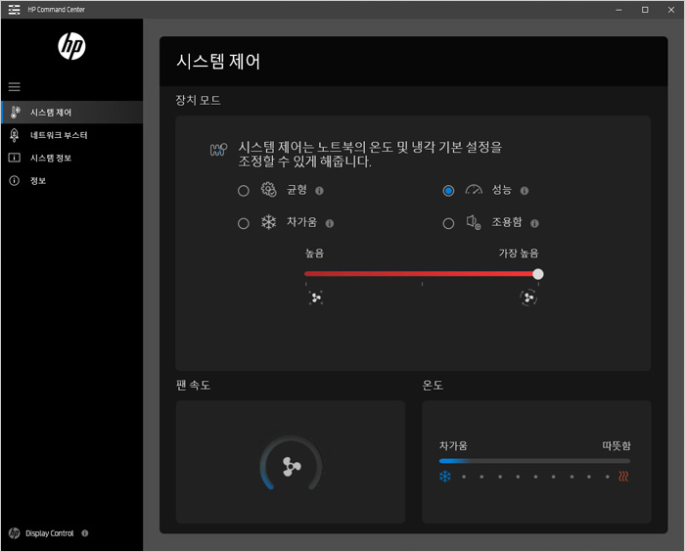
Task: Open Display Control link at bottom
Action: pos(49,533)
